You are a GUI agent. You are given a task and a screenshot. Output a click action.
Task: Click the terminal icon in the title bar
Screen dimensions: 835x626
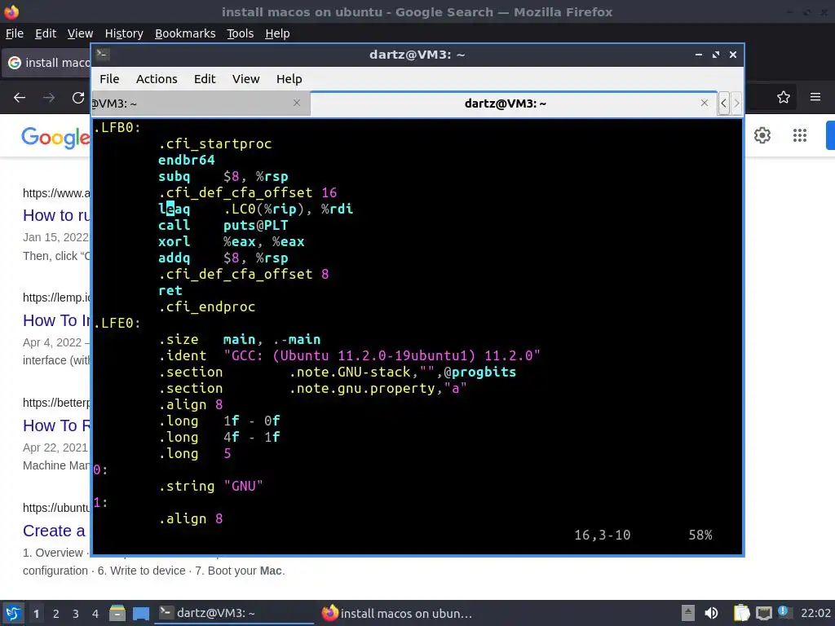pos(102,55)
